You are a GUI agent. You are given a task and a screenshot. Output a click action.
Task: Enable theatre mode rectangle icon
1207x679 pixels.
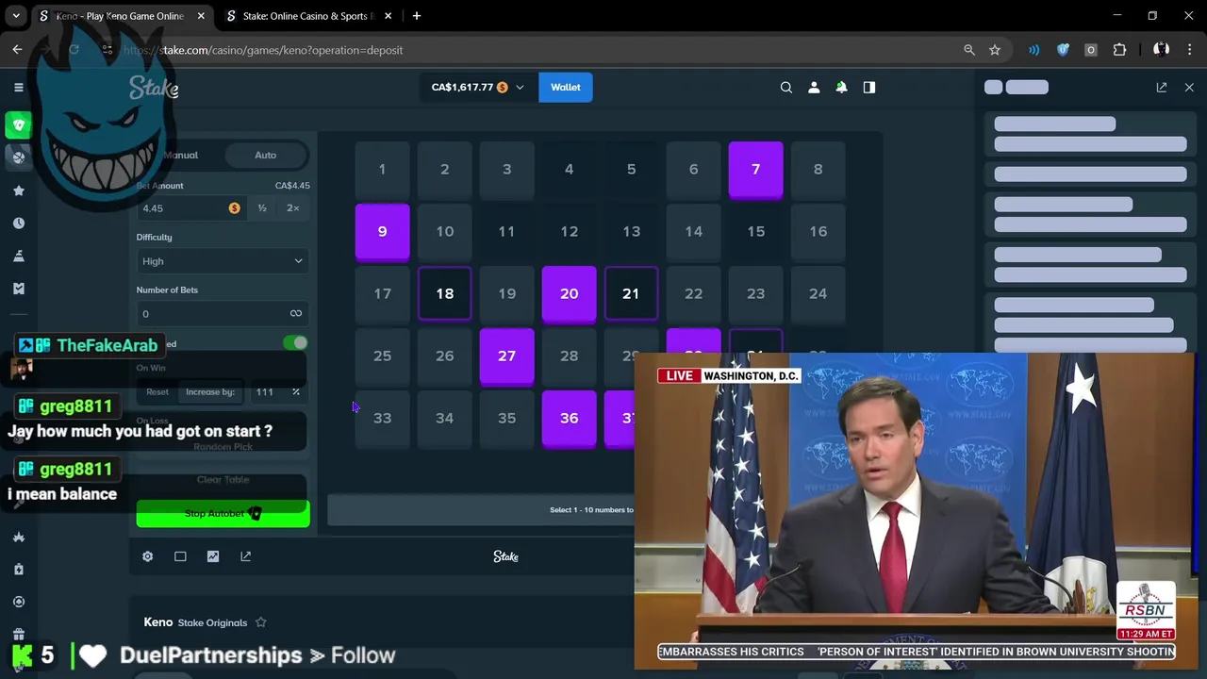click(180, 556)
